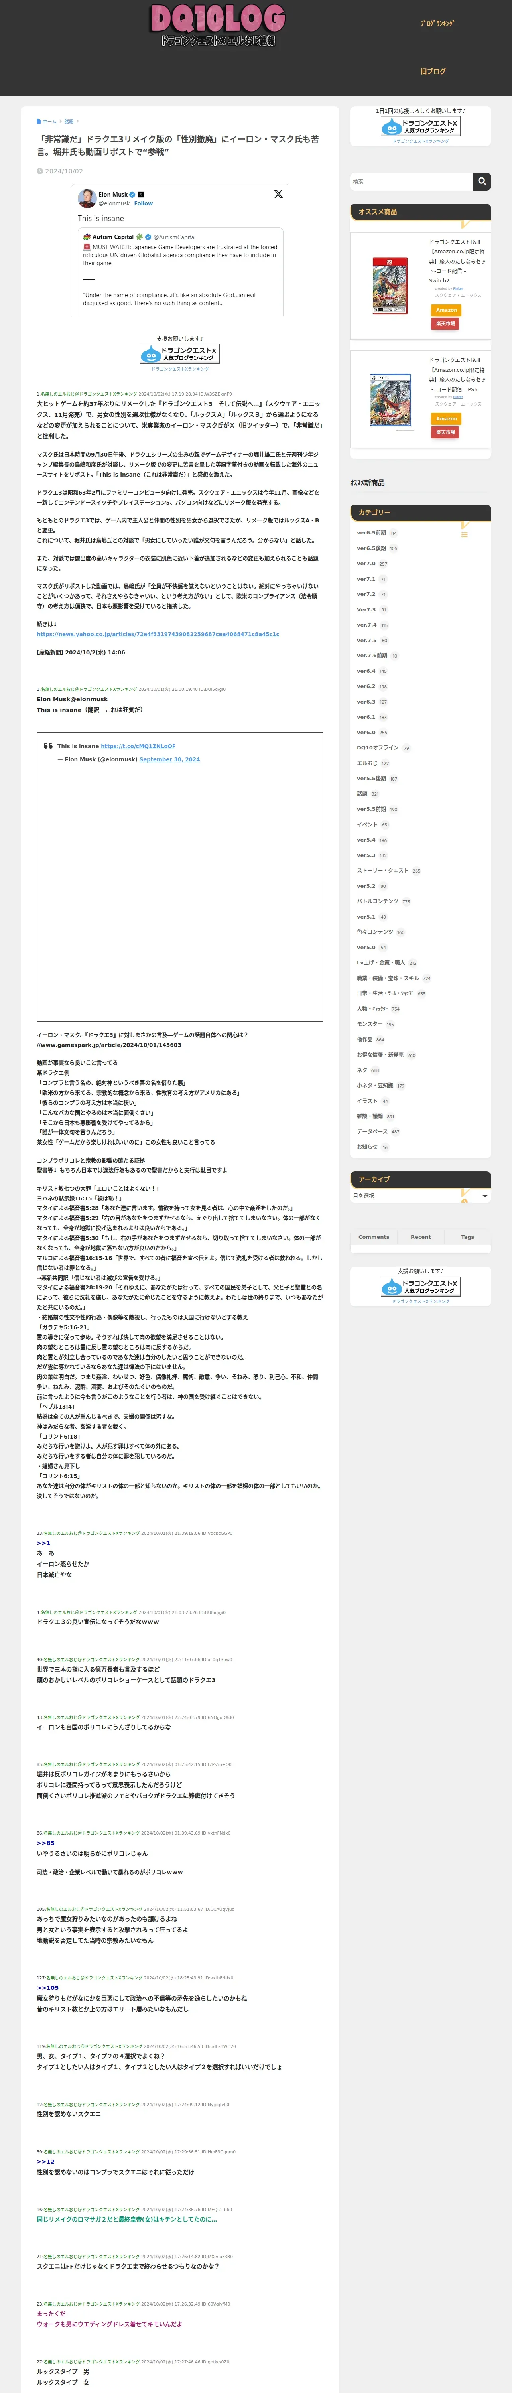This screenshot has height=2393, width=512.
Task: Switch to the Recent tab
Action: (x=421, y=1236)
